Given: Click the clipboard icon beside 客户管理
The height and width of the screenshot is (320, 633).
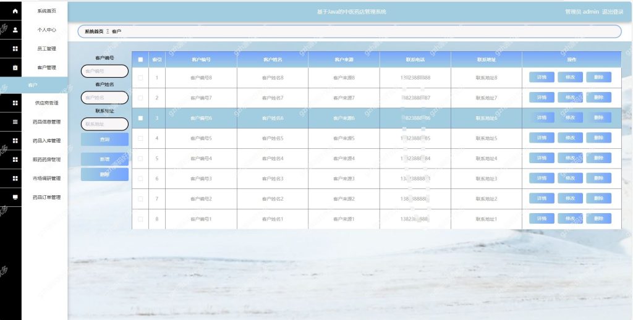Looking at the screenshot, I should tap(15, 68).
